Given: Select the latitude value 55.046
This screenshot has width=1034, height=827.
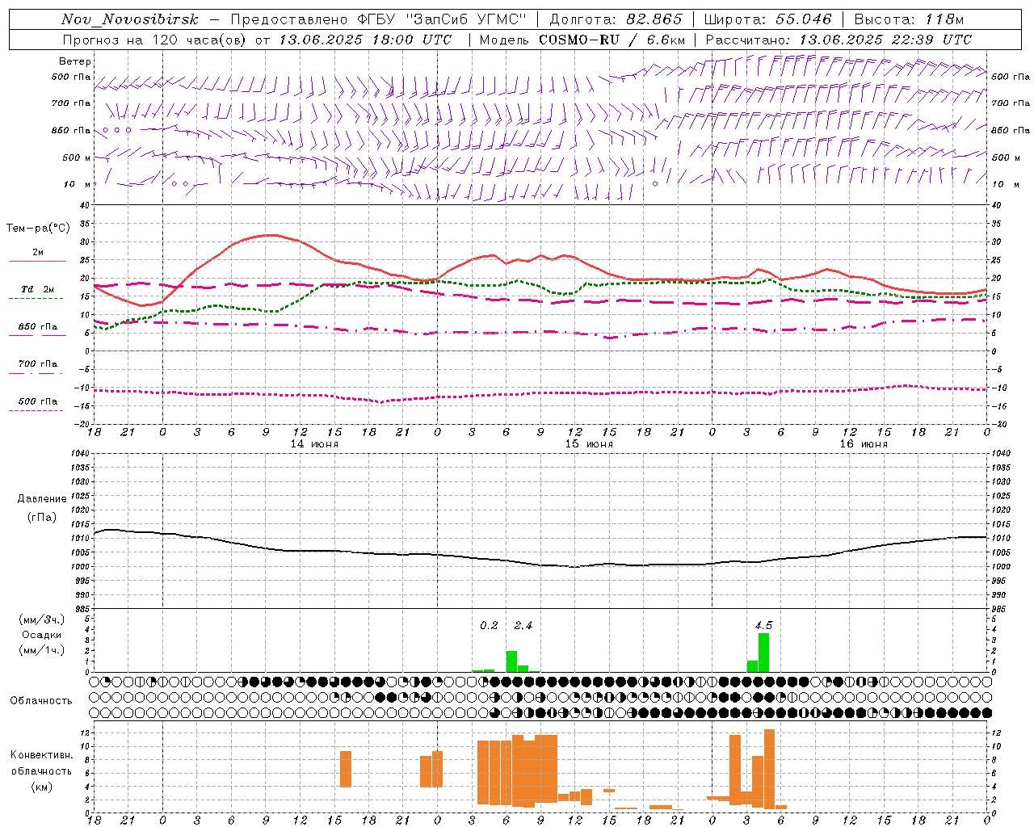Looking at the screenshot, I should click(x=804, y=19).
